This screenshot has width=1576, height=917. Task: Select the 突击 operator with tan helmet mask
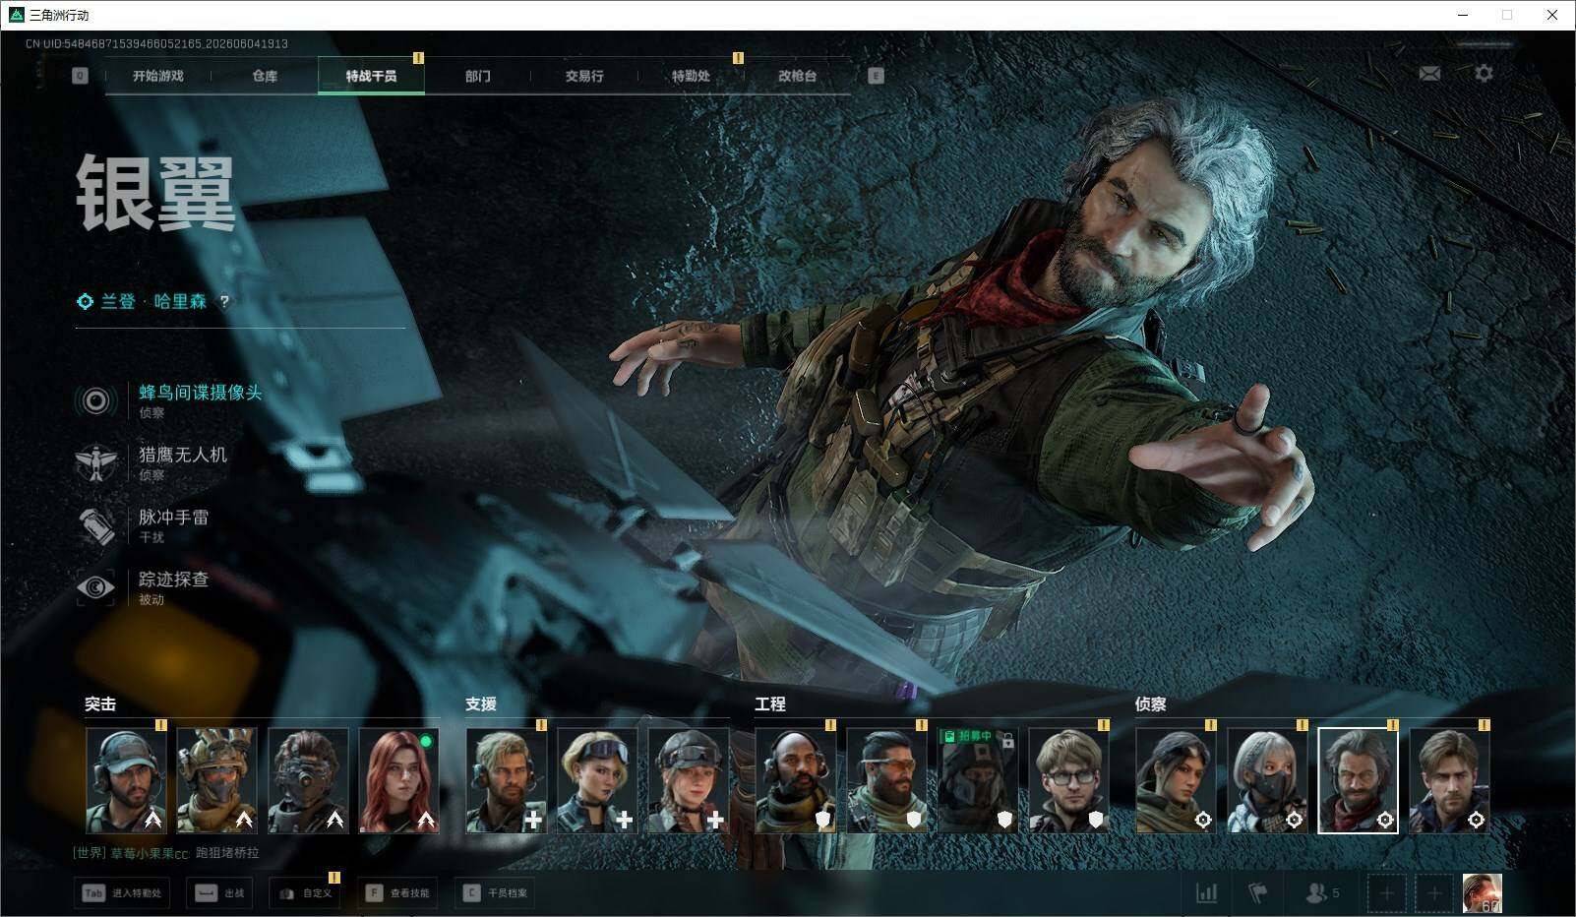click(216, 780)
